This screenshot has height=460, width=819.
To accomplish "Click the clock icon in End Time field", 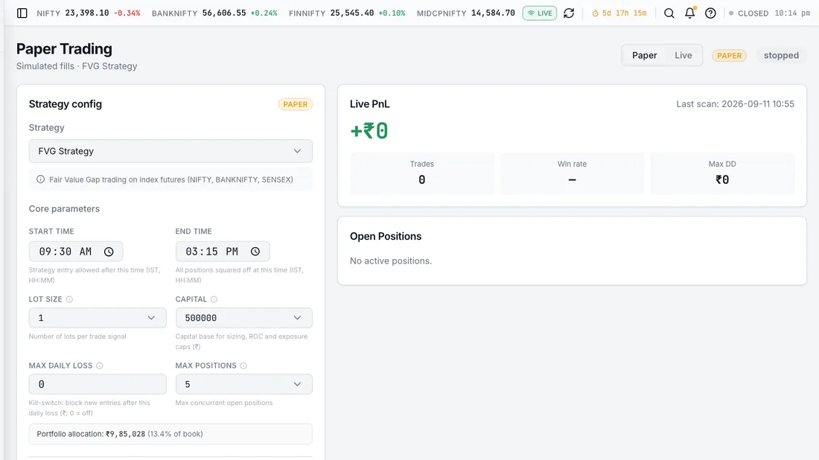I will [x=255, y=252].
